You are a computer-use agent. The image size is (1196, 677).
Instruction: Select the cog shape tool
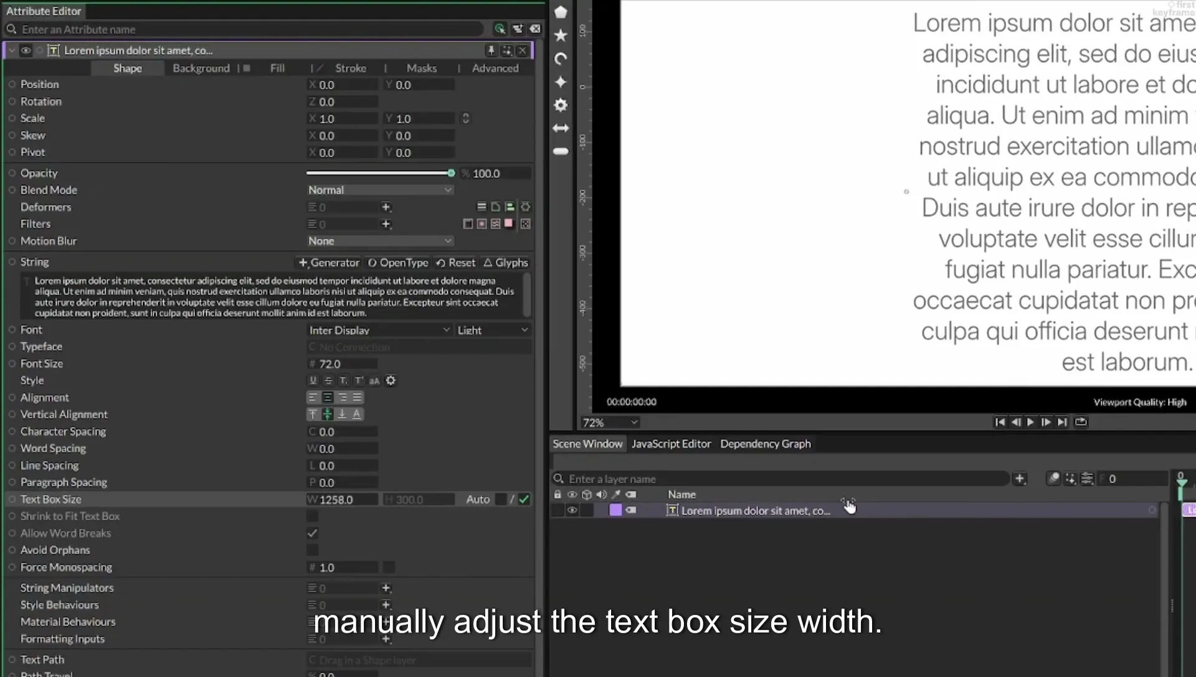pos(561,105)
